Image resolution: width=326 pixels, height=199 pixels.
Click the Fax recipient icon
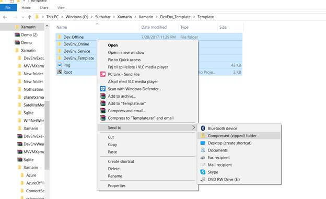click(203, 158)
